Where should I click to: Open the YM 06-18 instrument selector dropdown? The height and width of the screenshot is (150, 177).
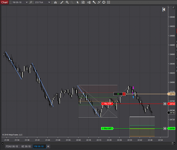pos(20,2)
